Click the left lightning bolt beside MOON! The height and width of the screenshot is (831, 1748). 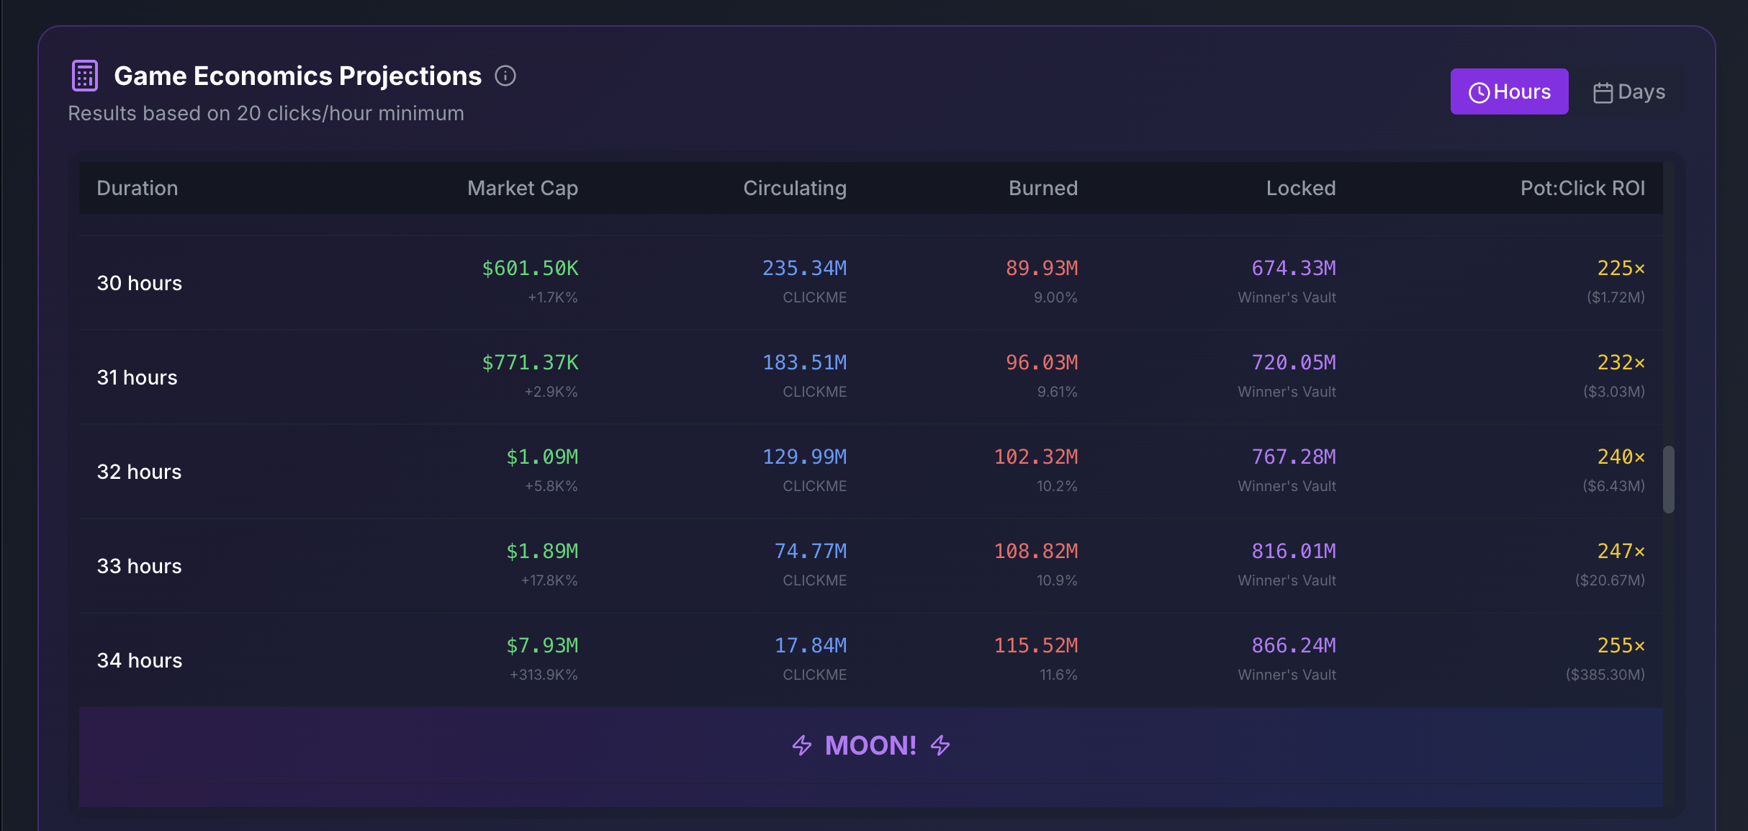802,745
